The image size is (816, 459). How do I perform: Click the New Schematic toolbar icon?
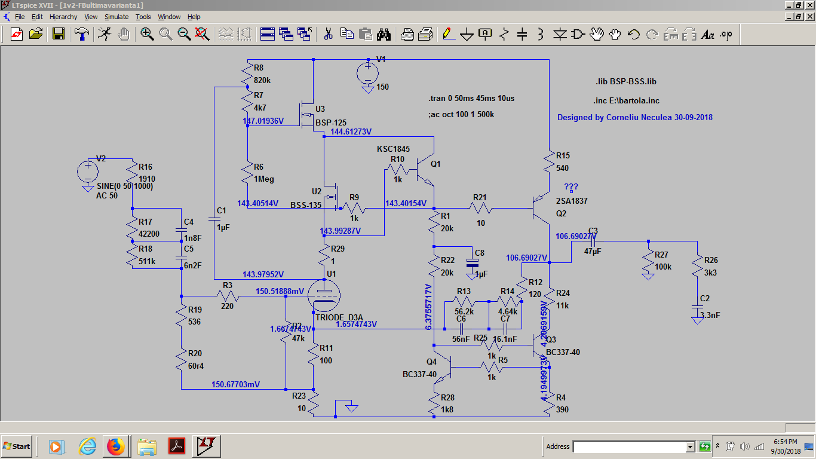click(17, 34)
